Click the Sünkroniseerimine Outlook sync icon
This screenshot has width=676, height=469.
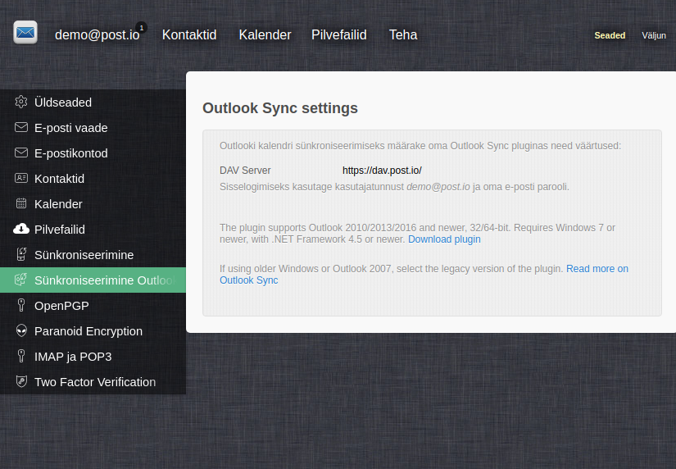coord(21,280)
